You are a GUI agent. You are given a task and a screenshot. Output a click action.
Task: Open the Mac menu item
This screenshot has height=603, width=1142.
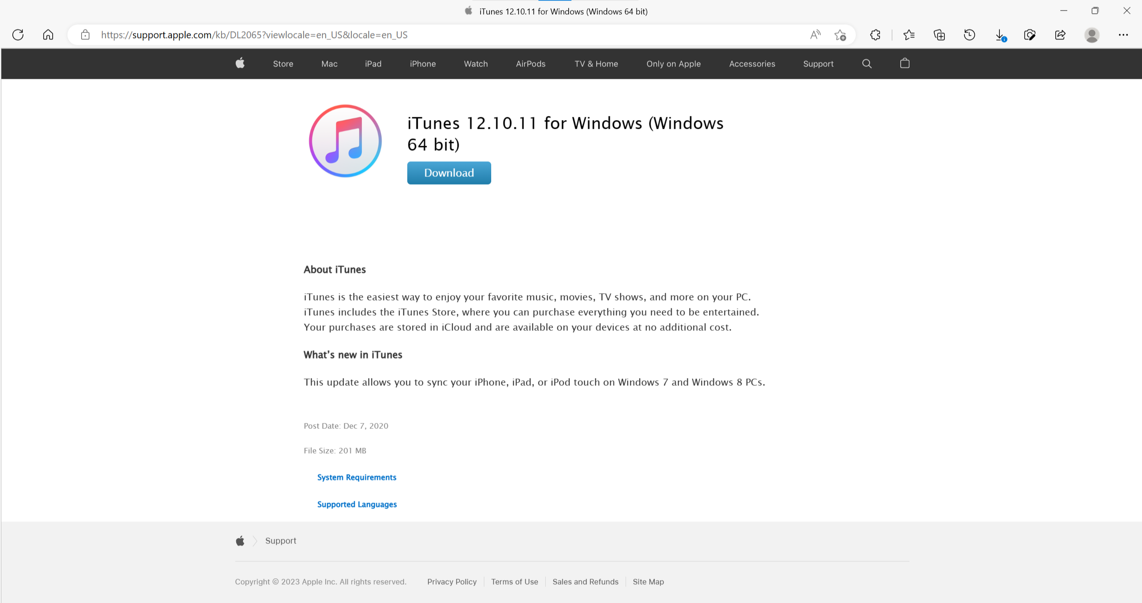point(329,64)
